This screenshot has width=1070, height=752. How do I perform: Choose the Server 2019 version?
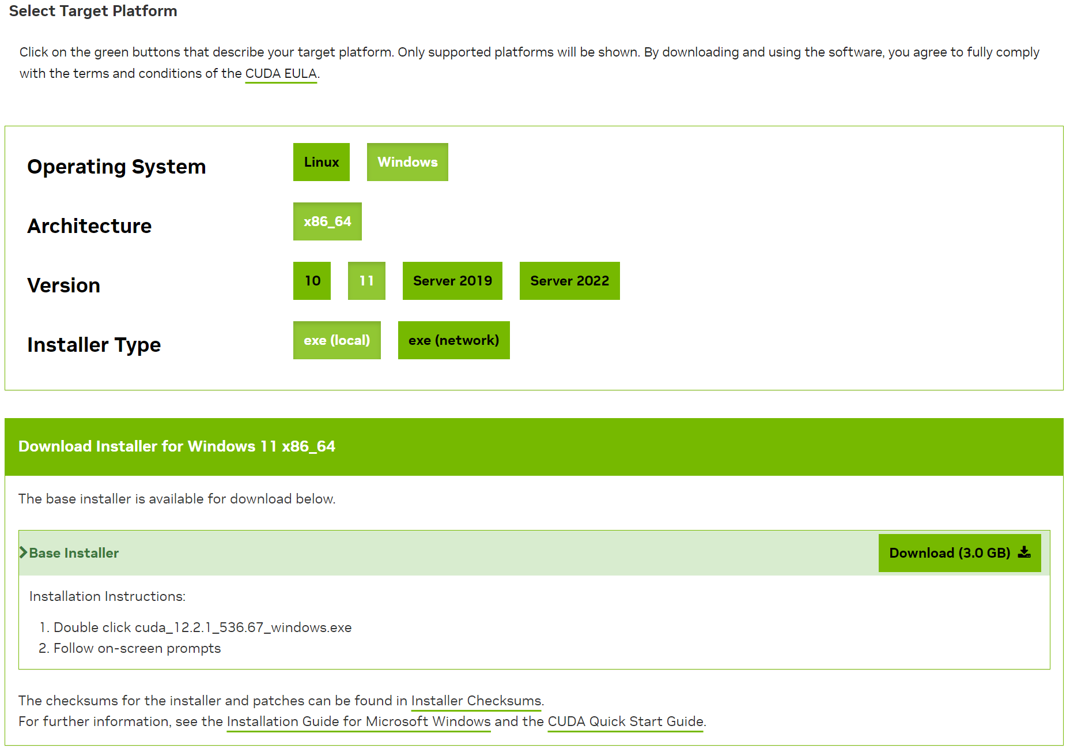coord(452,281)
